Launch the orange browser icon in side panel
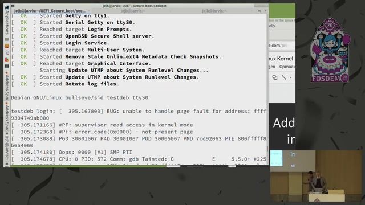365x205 pixels. pos(7,46)
